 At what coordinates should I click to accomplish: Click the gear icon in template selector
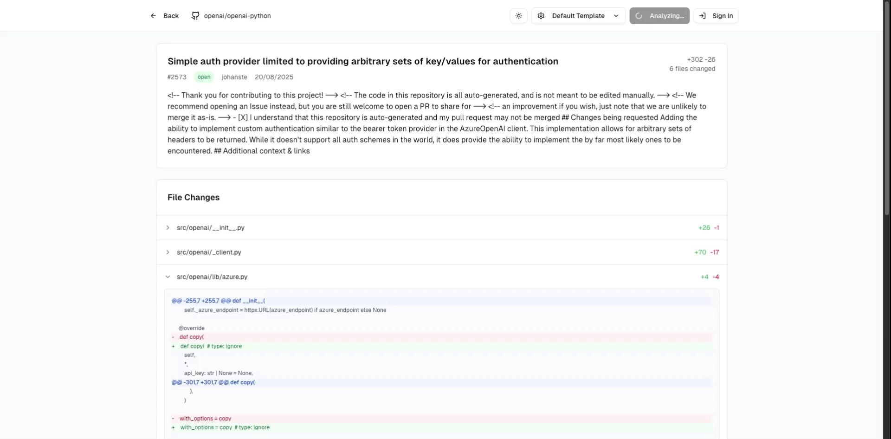point(541,16)
